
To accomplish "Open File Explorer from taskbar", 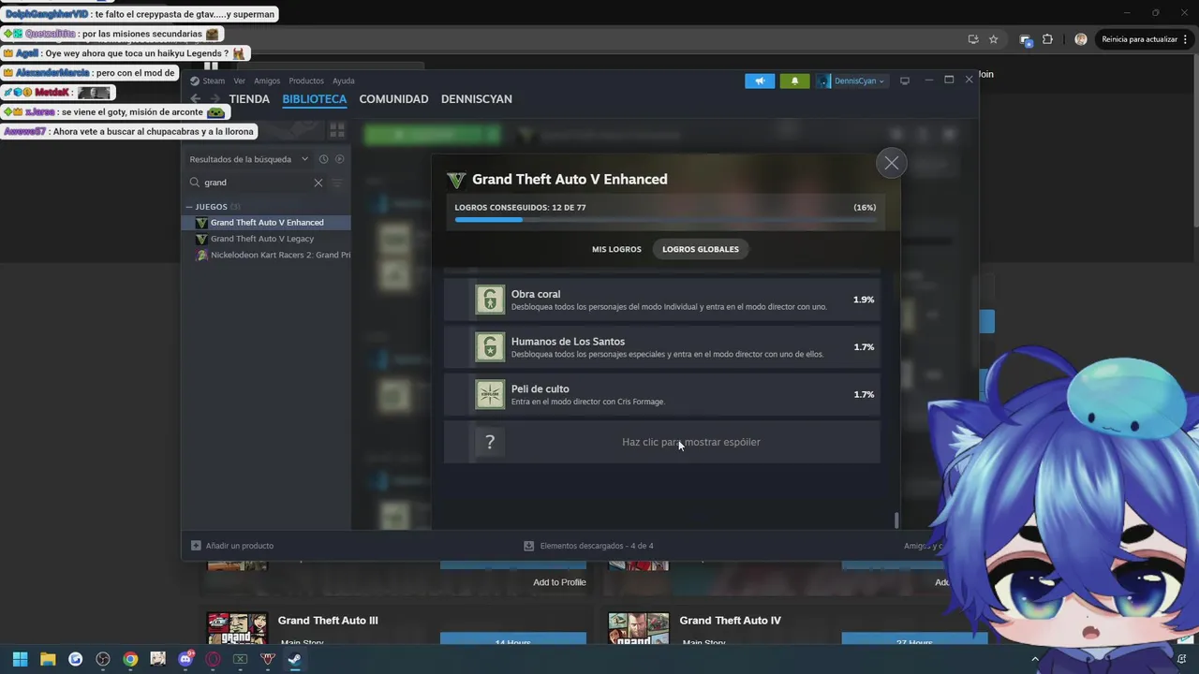I will (x=48, y=659).
